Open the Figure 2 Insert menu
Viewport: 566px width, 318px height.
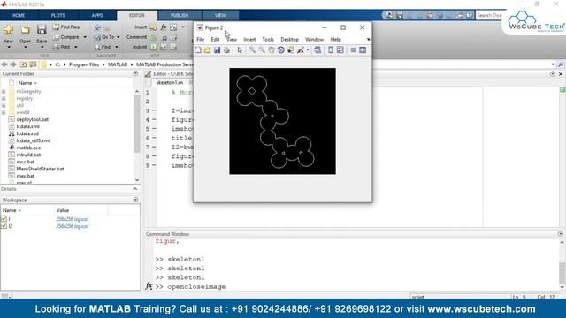point(249,39)
